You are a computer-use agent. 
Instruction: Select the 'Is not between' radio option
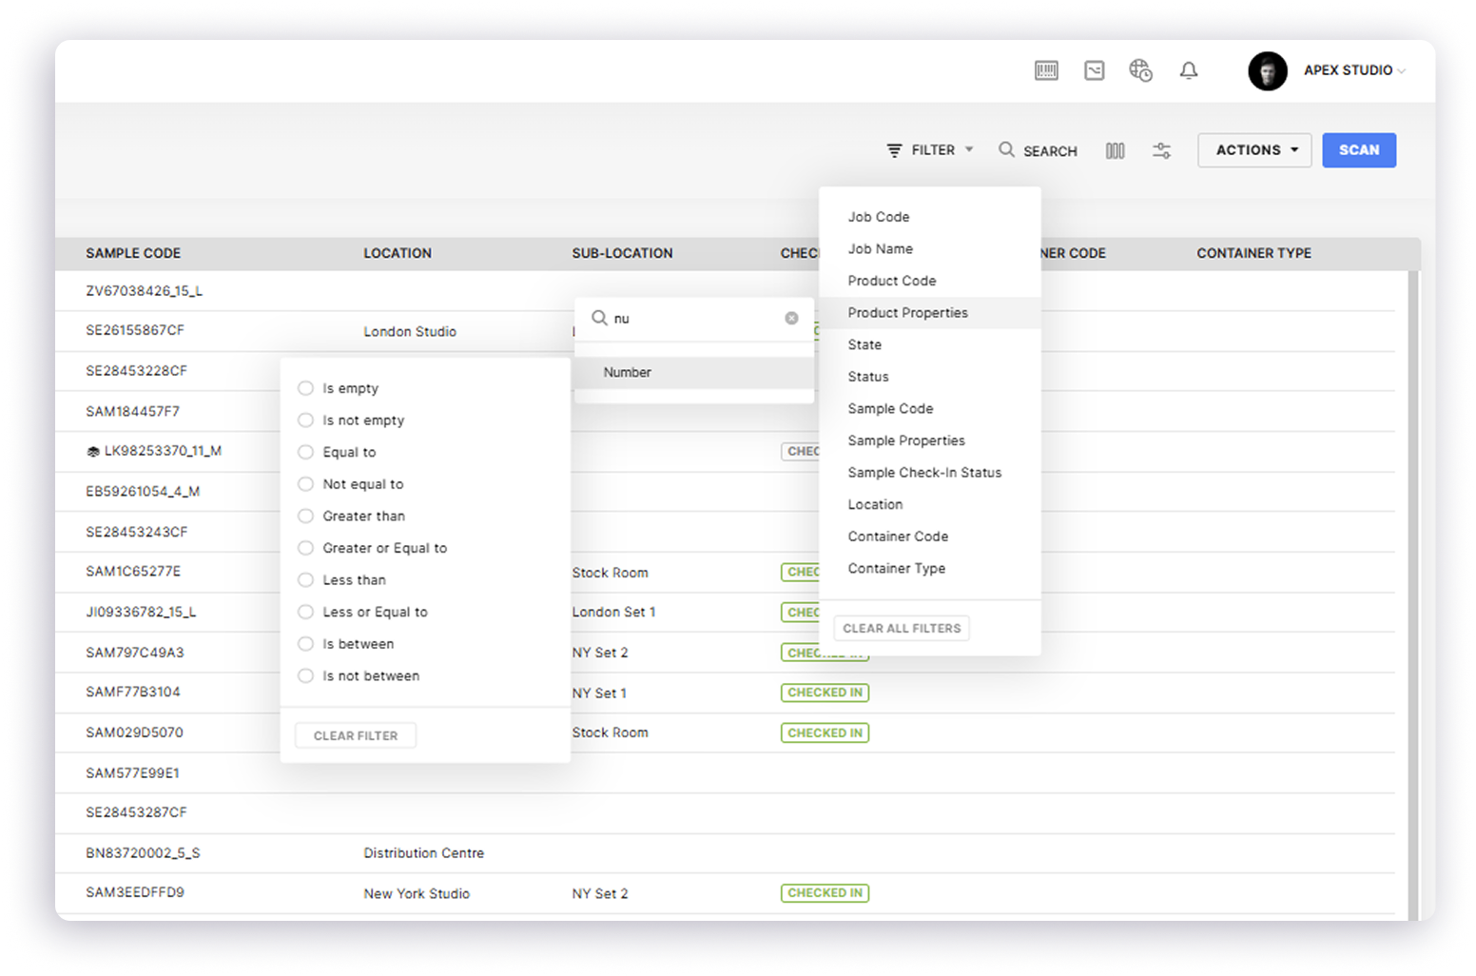pos(305,676)
